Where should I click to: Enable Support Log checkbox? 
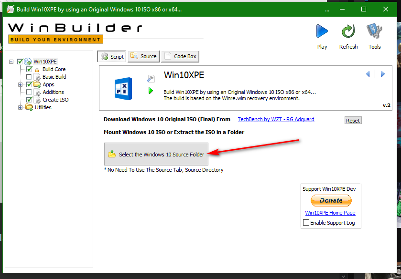click(x=306, y=223)
